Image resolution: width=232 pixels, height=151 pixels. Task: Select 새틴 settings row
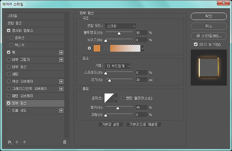pos(35,74)
